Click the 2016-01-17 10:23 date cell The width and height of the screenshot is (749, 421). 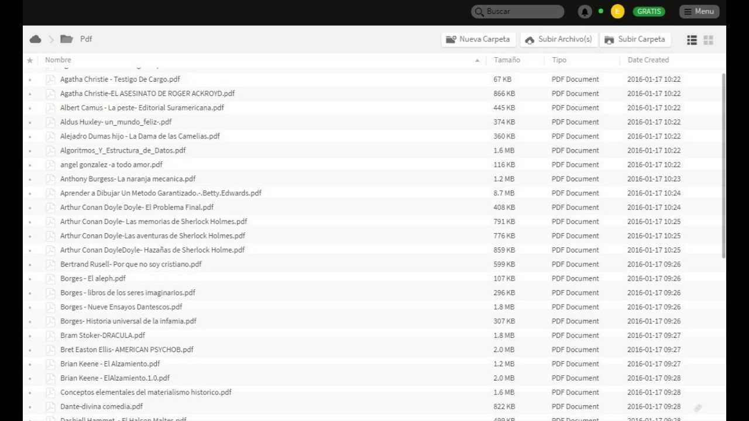tap(654, 179)
